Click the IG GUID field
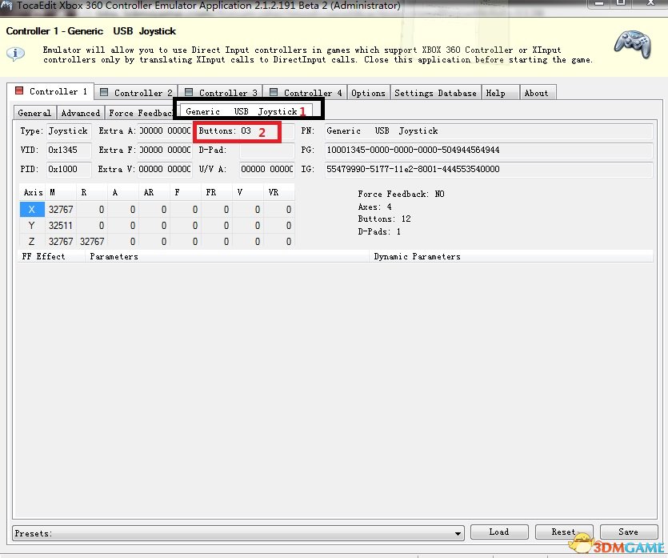668x558 pixels. [489, 169]
